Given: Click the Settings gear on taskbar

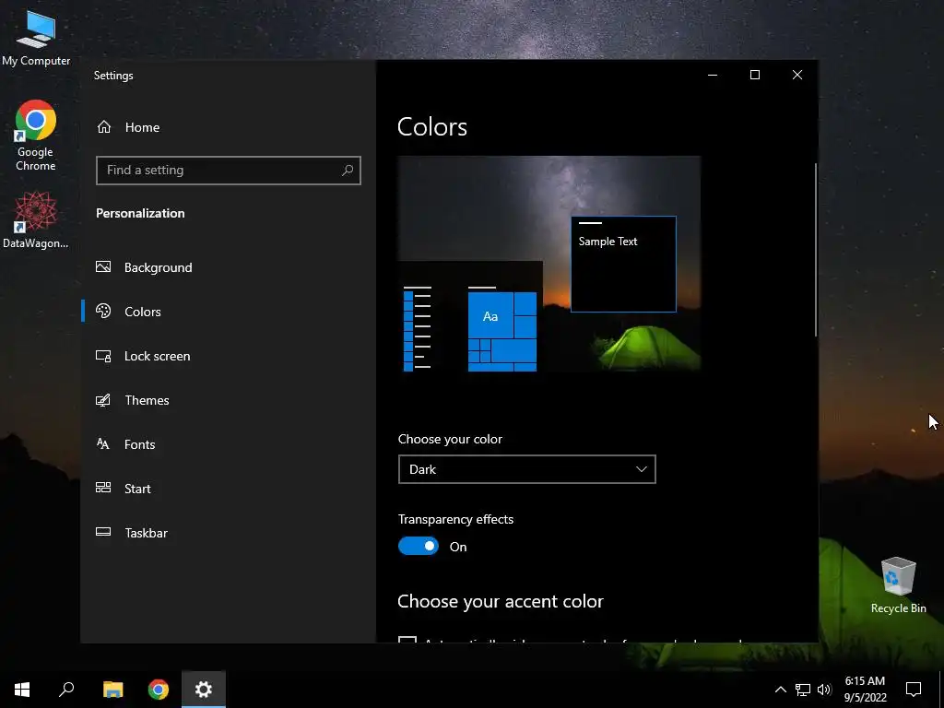Looking at the screenshot, I should pyautogui.click(x=204, y=690).
